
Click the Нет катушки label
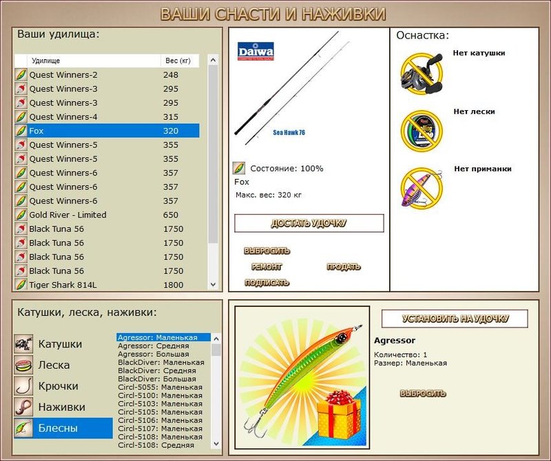479,53
